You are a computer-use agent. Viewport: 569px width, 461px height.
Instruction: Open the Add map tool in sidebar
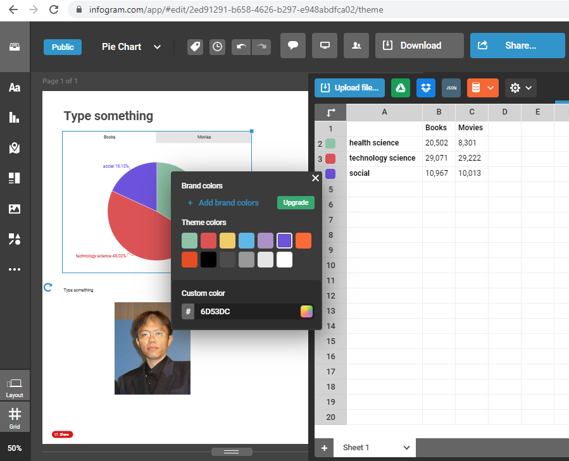pos(15,148)
